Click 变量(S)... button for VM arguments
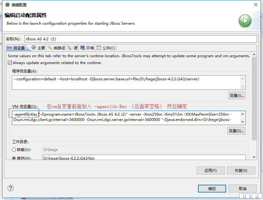This screenshot has height=200, width=263. [236, 131]
